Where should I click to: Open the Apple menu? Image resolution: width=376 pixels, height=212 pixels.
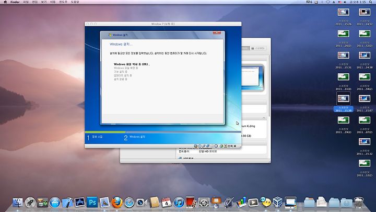(5, 2)
